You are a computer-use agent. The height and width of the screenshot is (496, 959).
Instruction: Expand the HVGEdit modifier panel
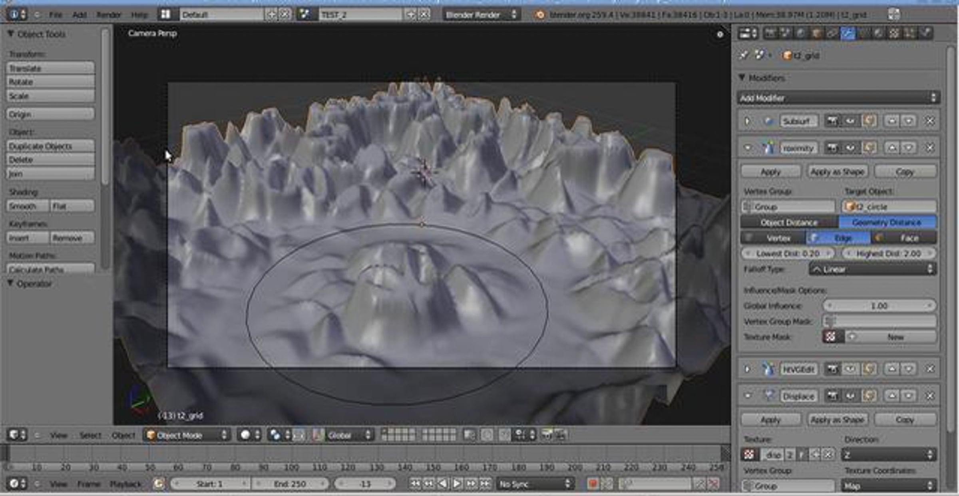point(748,369)
